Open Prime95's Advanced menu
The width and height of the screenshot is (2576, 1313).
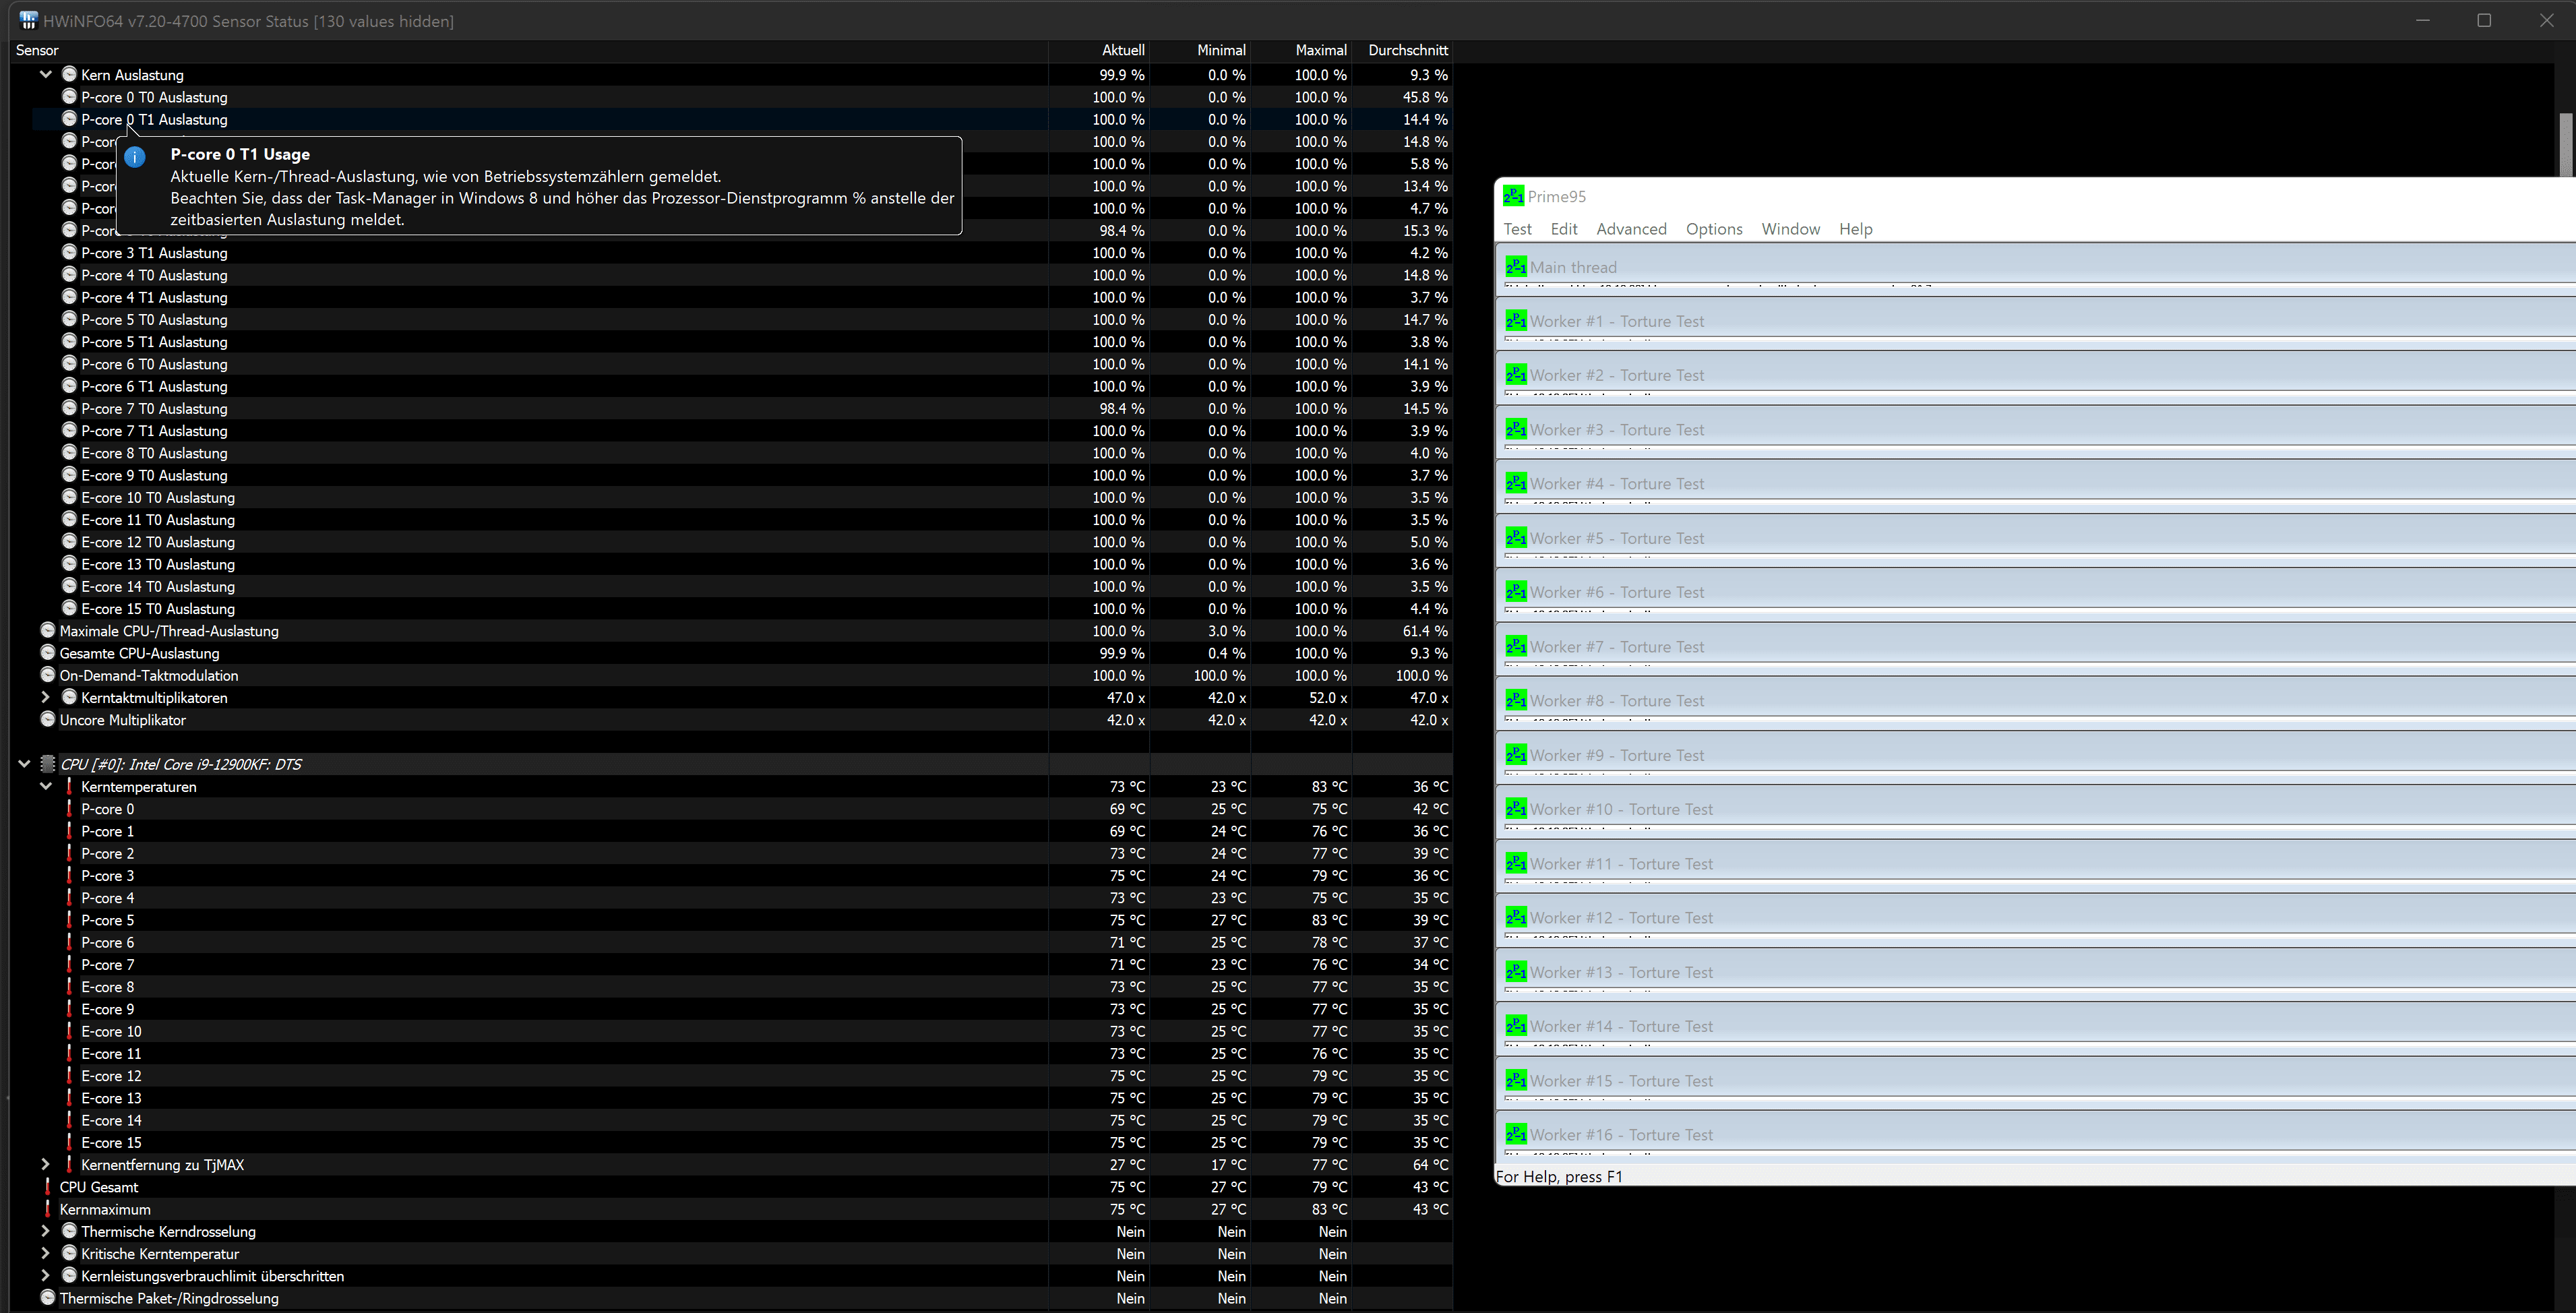(x=1631, y=229)
